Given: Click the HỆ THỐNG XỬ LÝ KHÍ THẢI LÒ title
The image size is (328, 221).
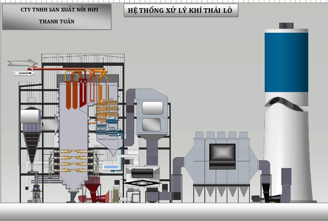Looking at the screenshot, I should pos(181,11).
